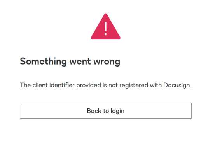Click the word "Something" in the heading
Viewport: 210px width, 144px height.
click(x=43, y=62)
